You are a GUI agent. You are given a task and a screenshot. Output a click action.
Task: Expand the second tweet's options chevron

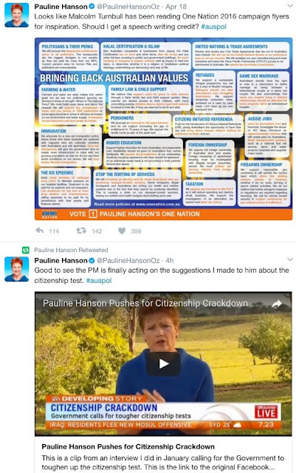[x=289, y=259]
